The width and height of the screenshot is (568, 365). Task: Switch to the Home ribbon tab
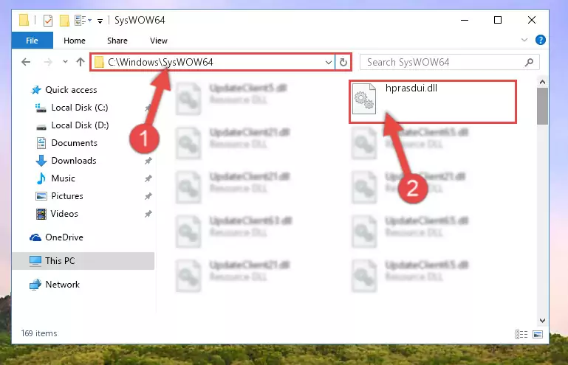(75, 41)
